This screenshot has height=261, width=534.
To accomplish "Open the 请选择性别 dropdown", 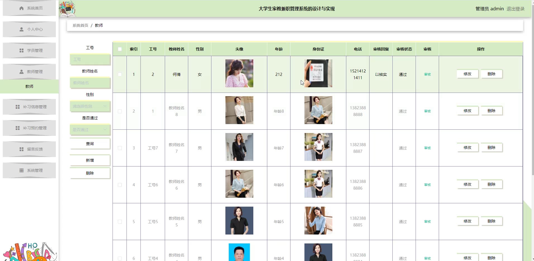I will [x=90, y=106].
